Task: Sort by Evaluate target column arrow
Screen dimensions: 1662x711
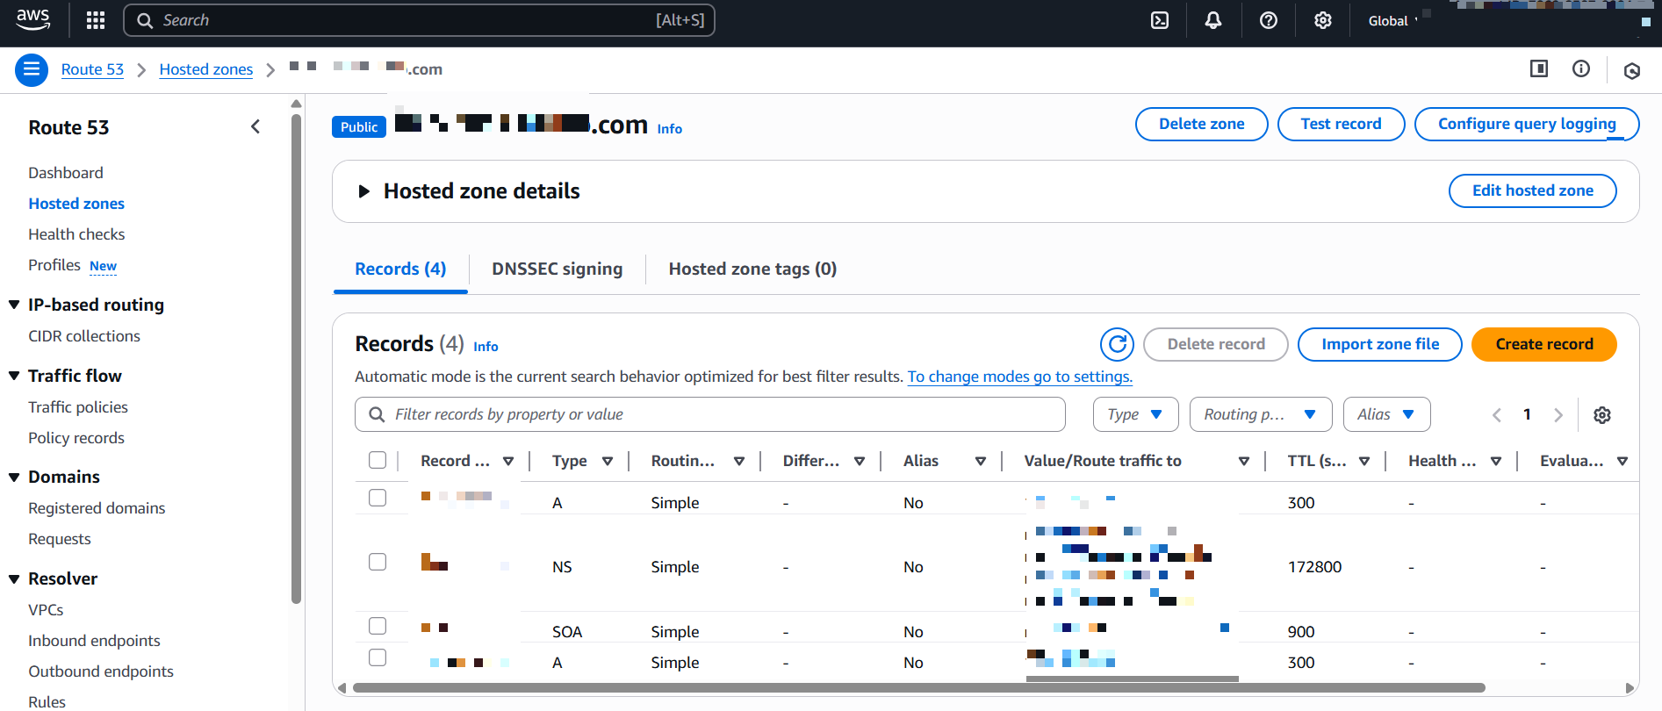Action: click(x=1622, y=461)
